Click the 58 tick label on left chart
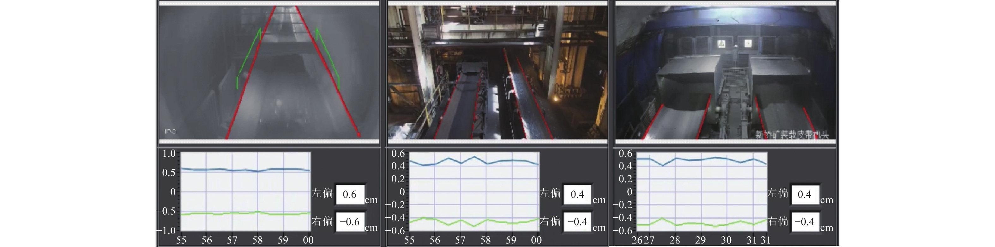Viewport: 995px width, 247px height. coord(257,240)
